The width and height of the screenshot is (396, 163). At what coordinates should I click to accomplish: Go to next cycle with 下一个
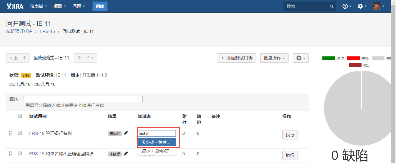(85, 58)
